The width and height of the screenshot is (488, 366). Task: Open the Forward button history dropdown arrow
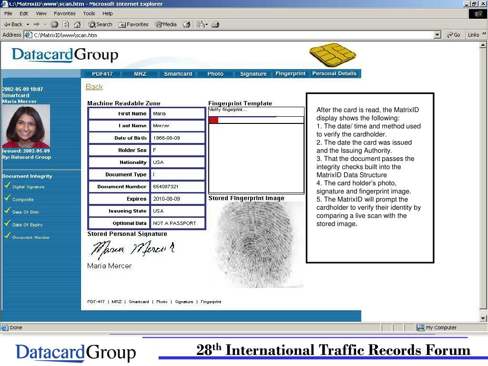pyautogui.click(x=45, y=24)
